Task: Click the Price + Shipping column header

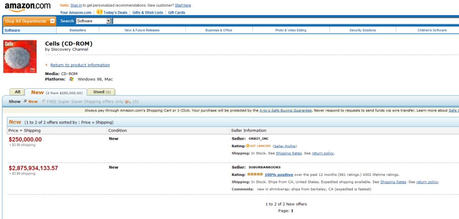Action: pyautogui.click(x=25, y=131)
